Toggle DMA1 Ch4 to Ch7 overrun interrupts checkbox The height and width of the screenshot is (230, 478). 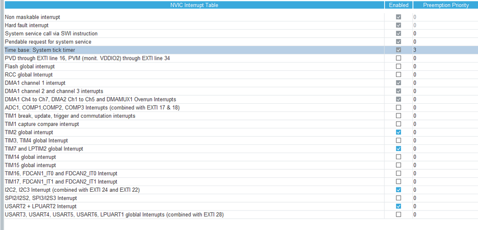pyautogui.click(x=399, y=99)
